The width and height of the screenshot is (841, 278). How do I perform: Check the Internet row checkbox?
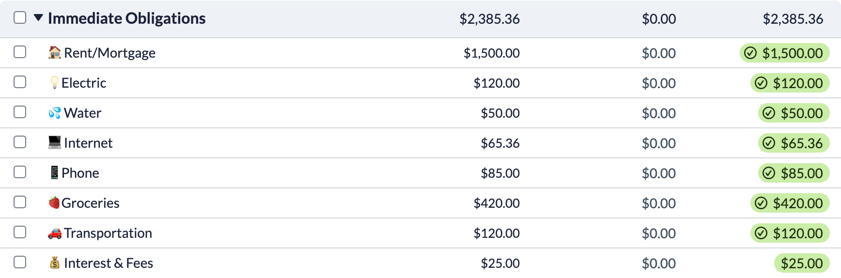point(20,142)
